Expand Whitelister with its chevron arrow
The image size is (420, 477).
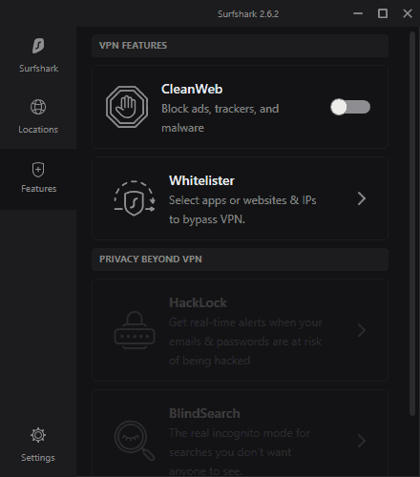(362, 198)
